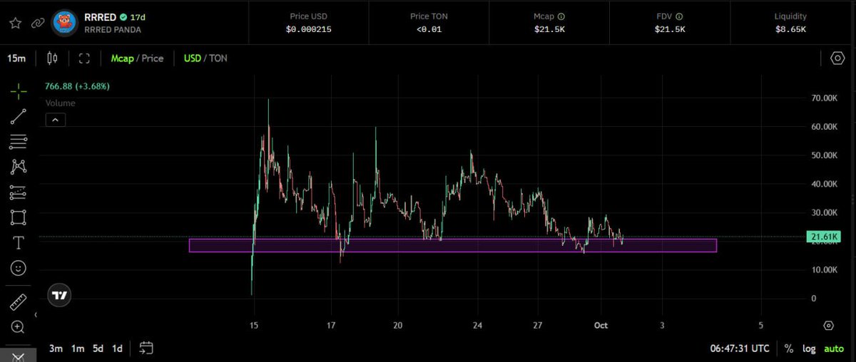
Task: Toggle the auto scale
Action: click(834, 348)
